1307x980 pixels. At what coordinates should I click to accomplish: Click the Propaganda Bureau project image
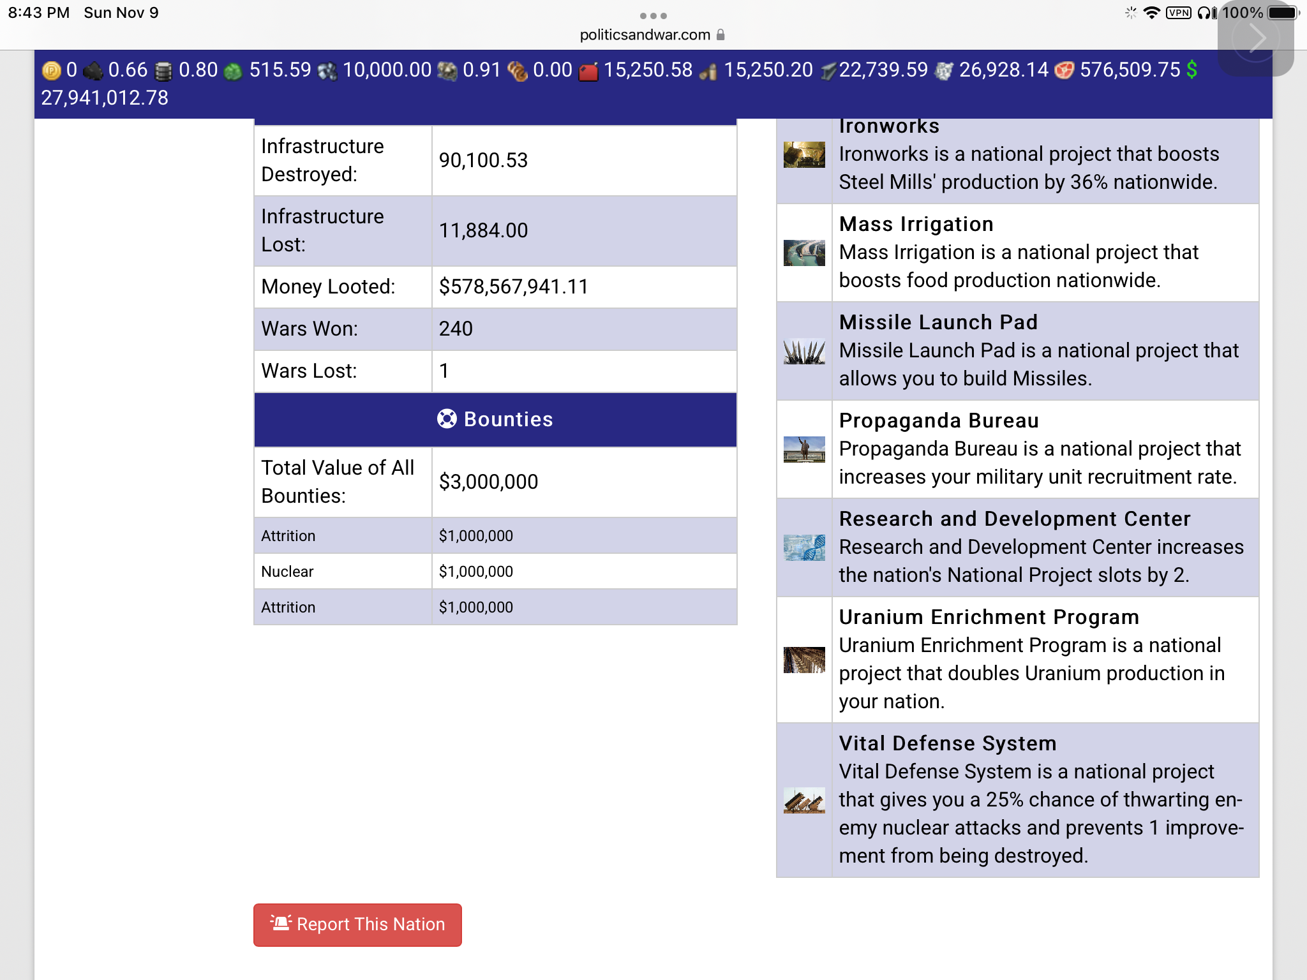(804, 450)
